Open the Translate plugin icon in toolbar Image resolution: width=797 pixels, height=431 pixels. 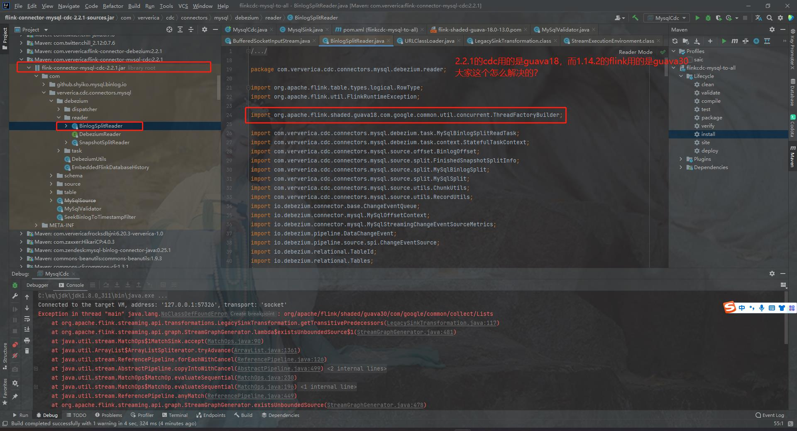point(758,18)
